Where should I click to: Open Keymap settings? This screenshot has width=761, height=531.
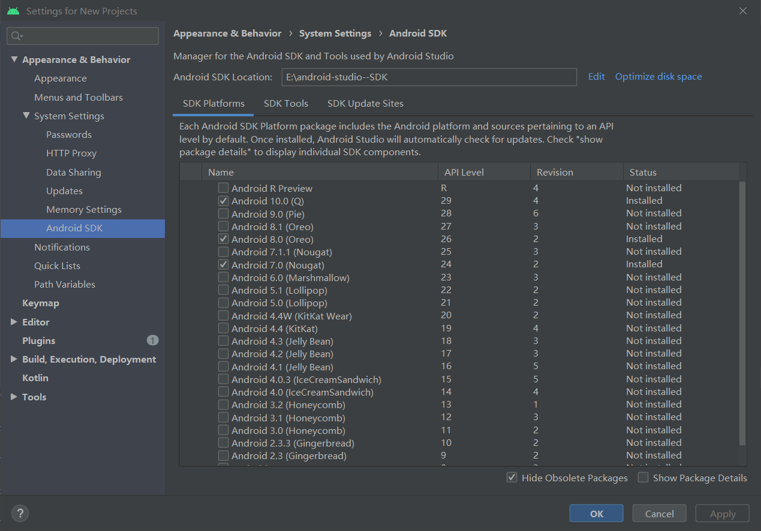click(x=41, y=303)
